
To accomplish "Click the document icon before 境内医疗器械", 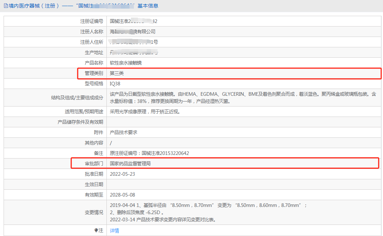I will (x=6, y=6).
